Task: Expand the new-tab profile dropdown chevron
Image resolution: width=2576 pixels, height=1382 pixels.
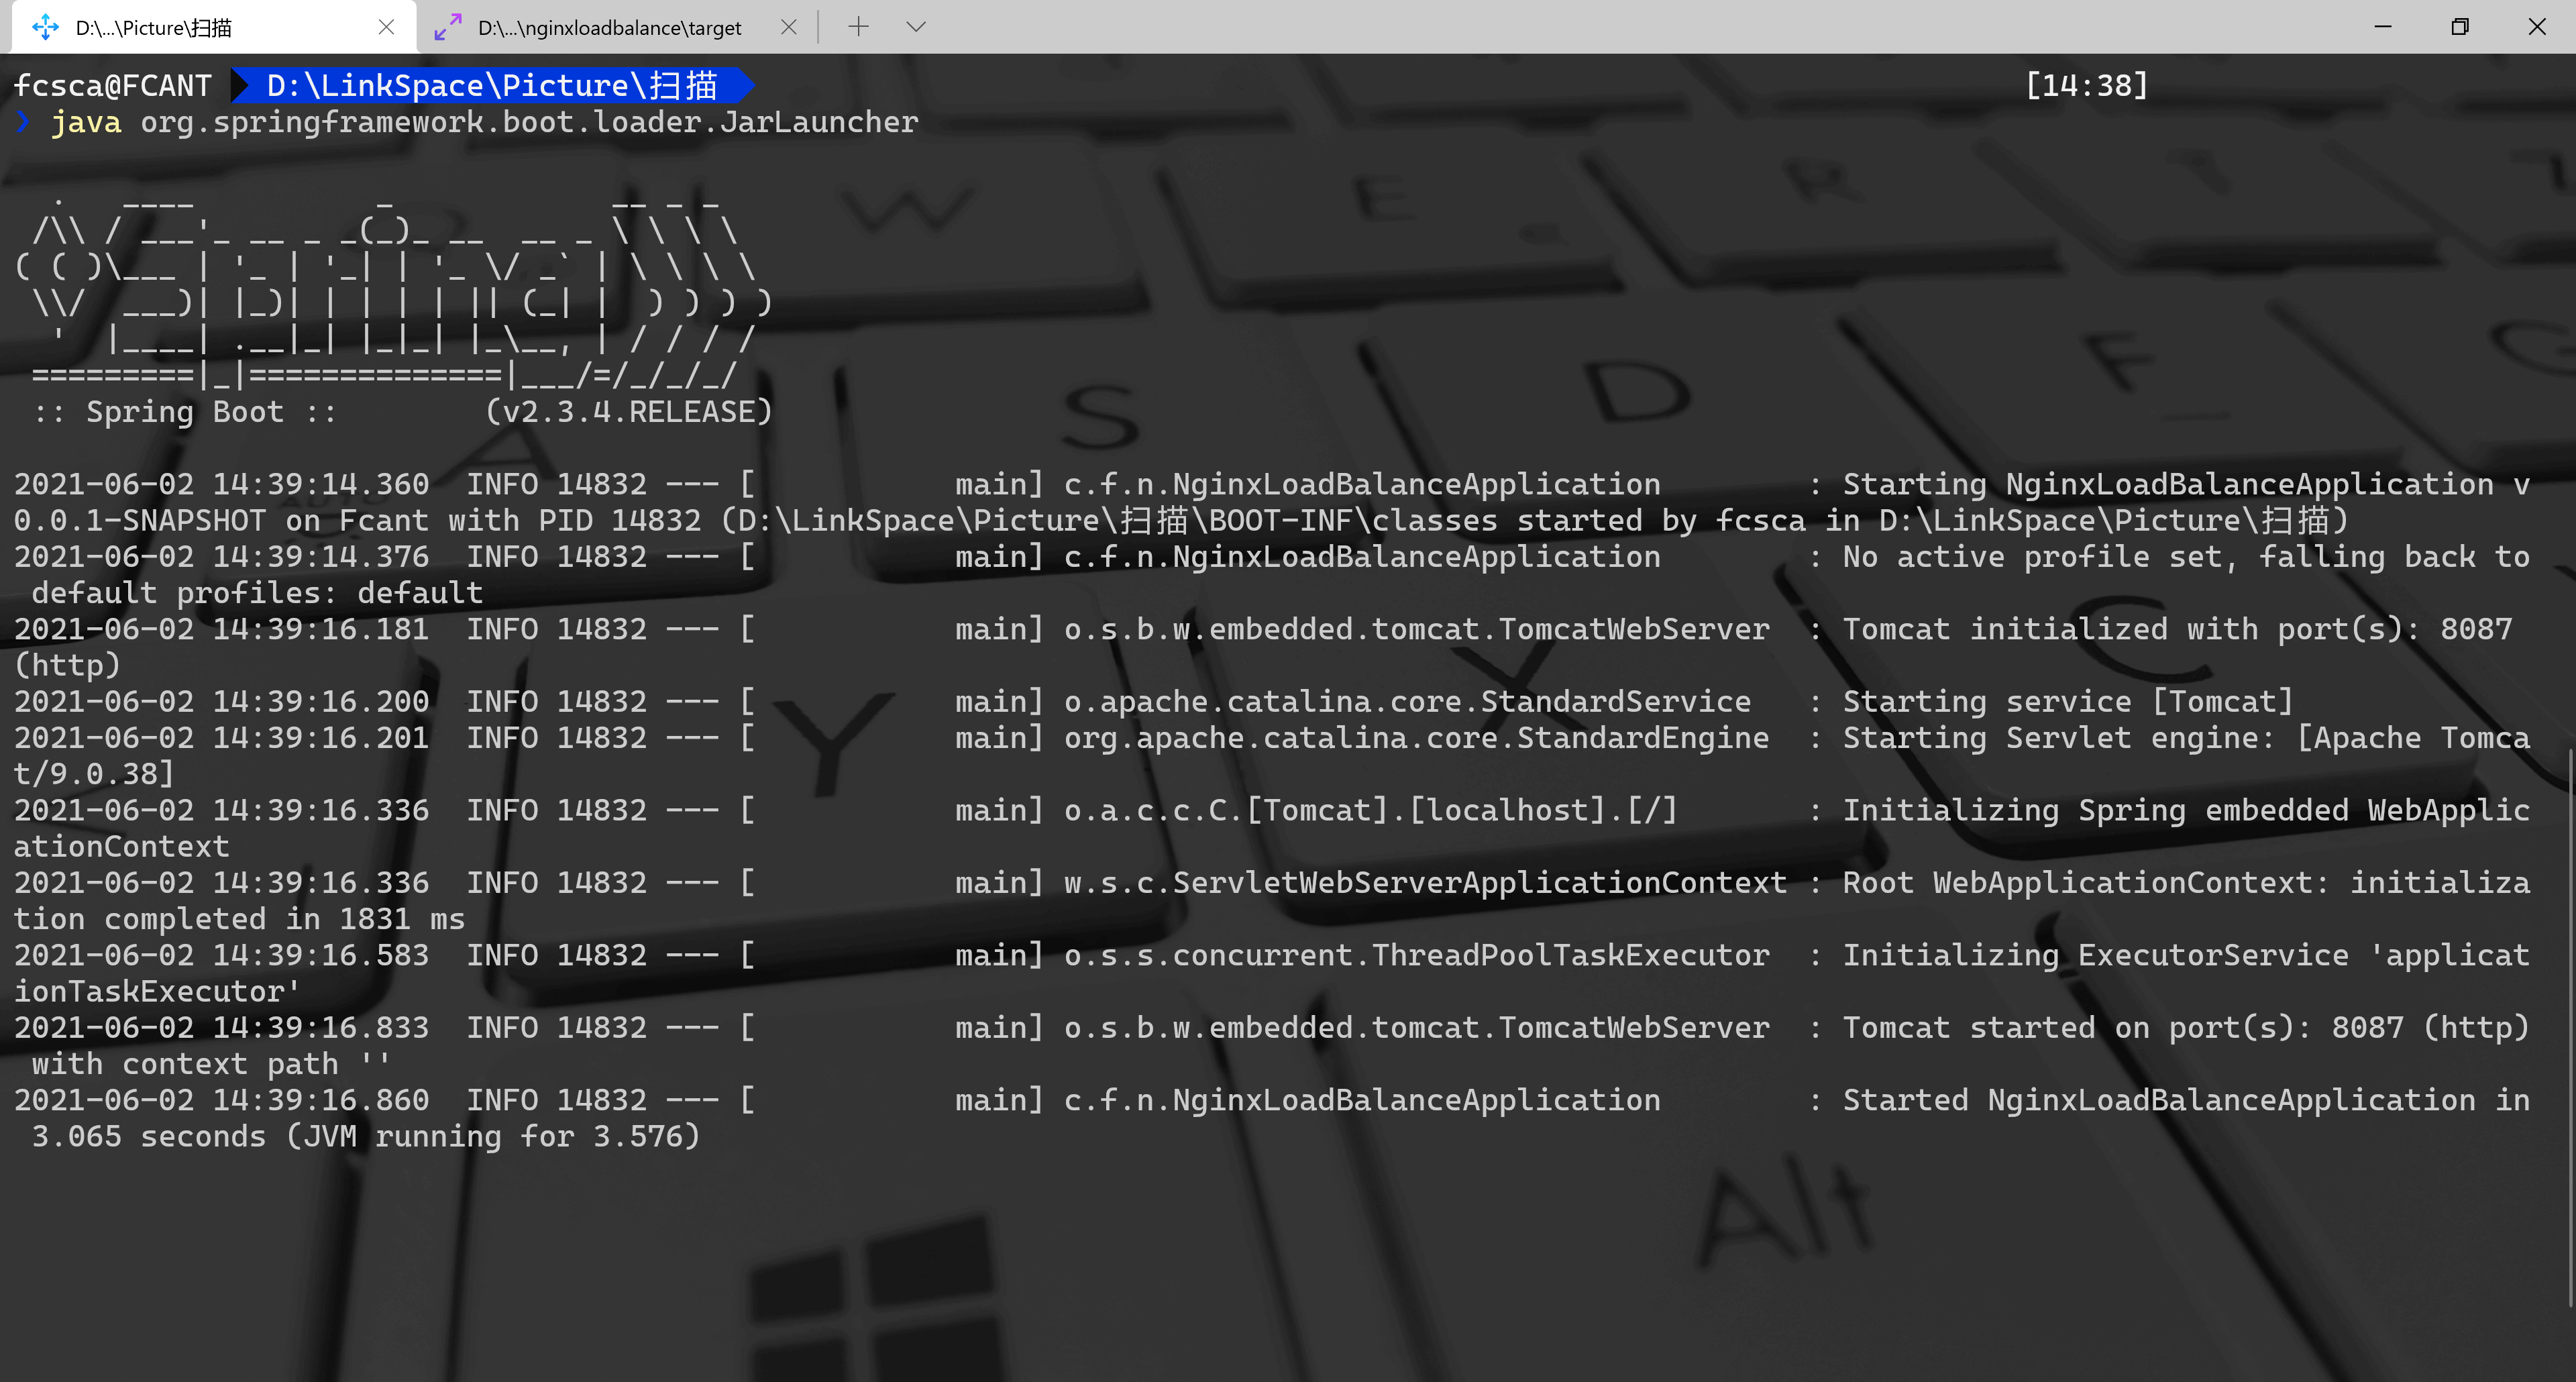Action: tap(915, 27)
